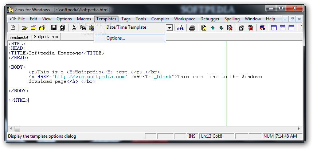Save all files with the stacked disks icon

click(62, 28)
